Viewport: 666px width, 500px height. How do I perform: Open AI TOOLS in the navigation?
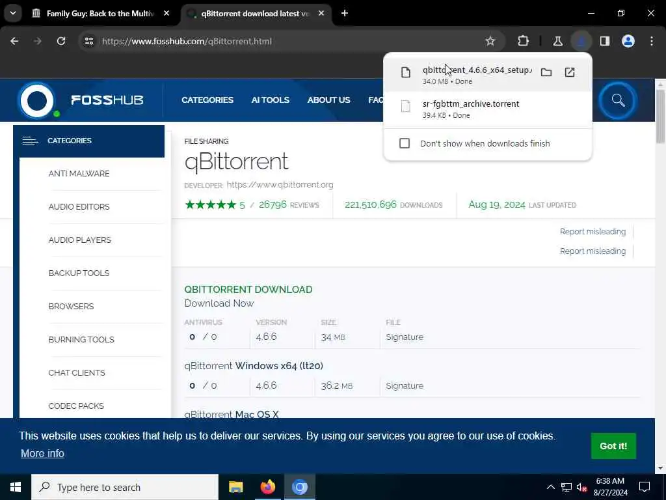pyautogui.click(x=270, y=100)
